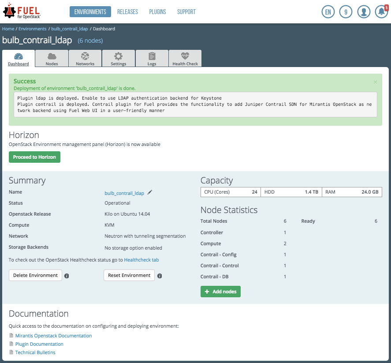This screenshot has width=391, height=363.
Task: Click the RAM 24.0 GB capacity cell
Action: click(x=352, y=192)
